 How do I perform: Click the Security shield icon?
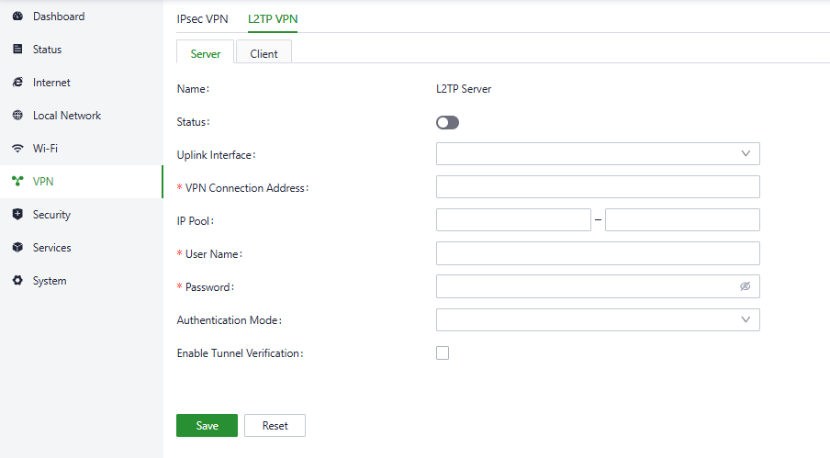click(x=17, y=215)
